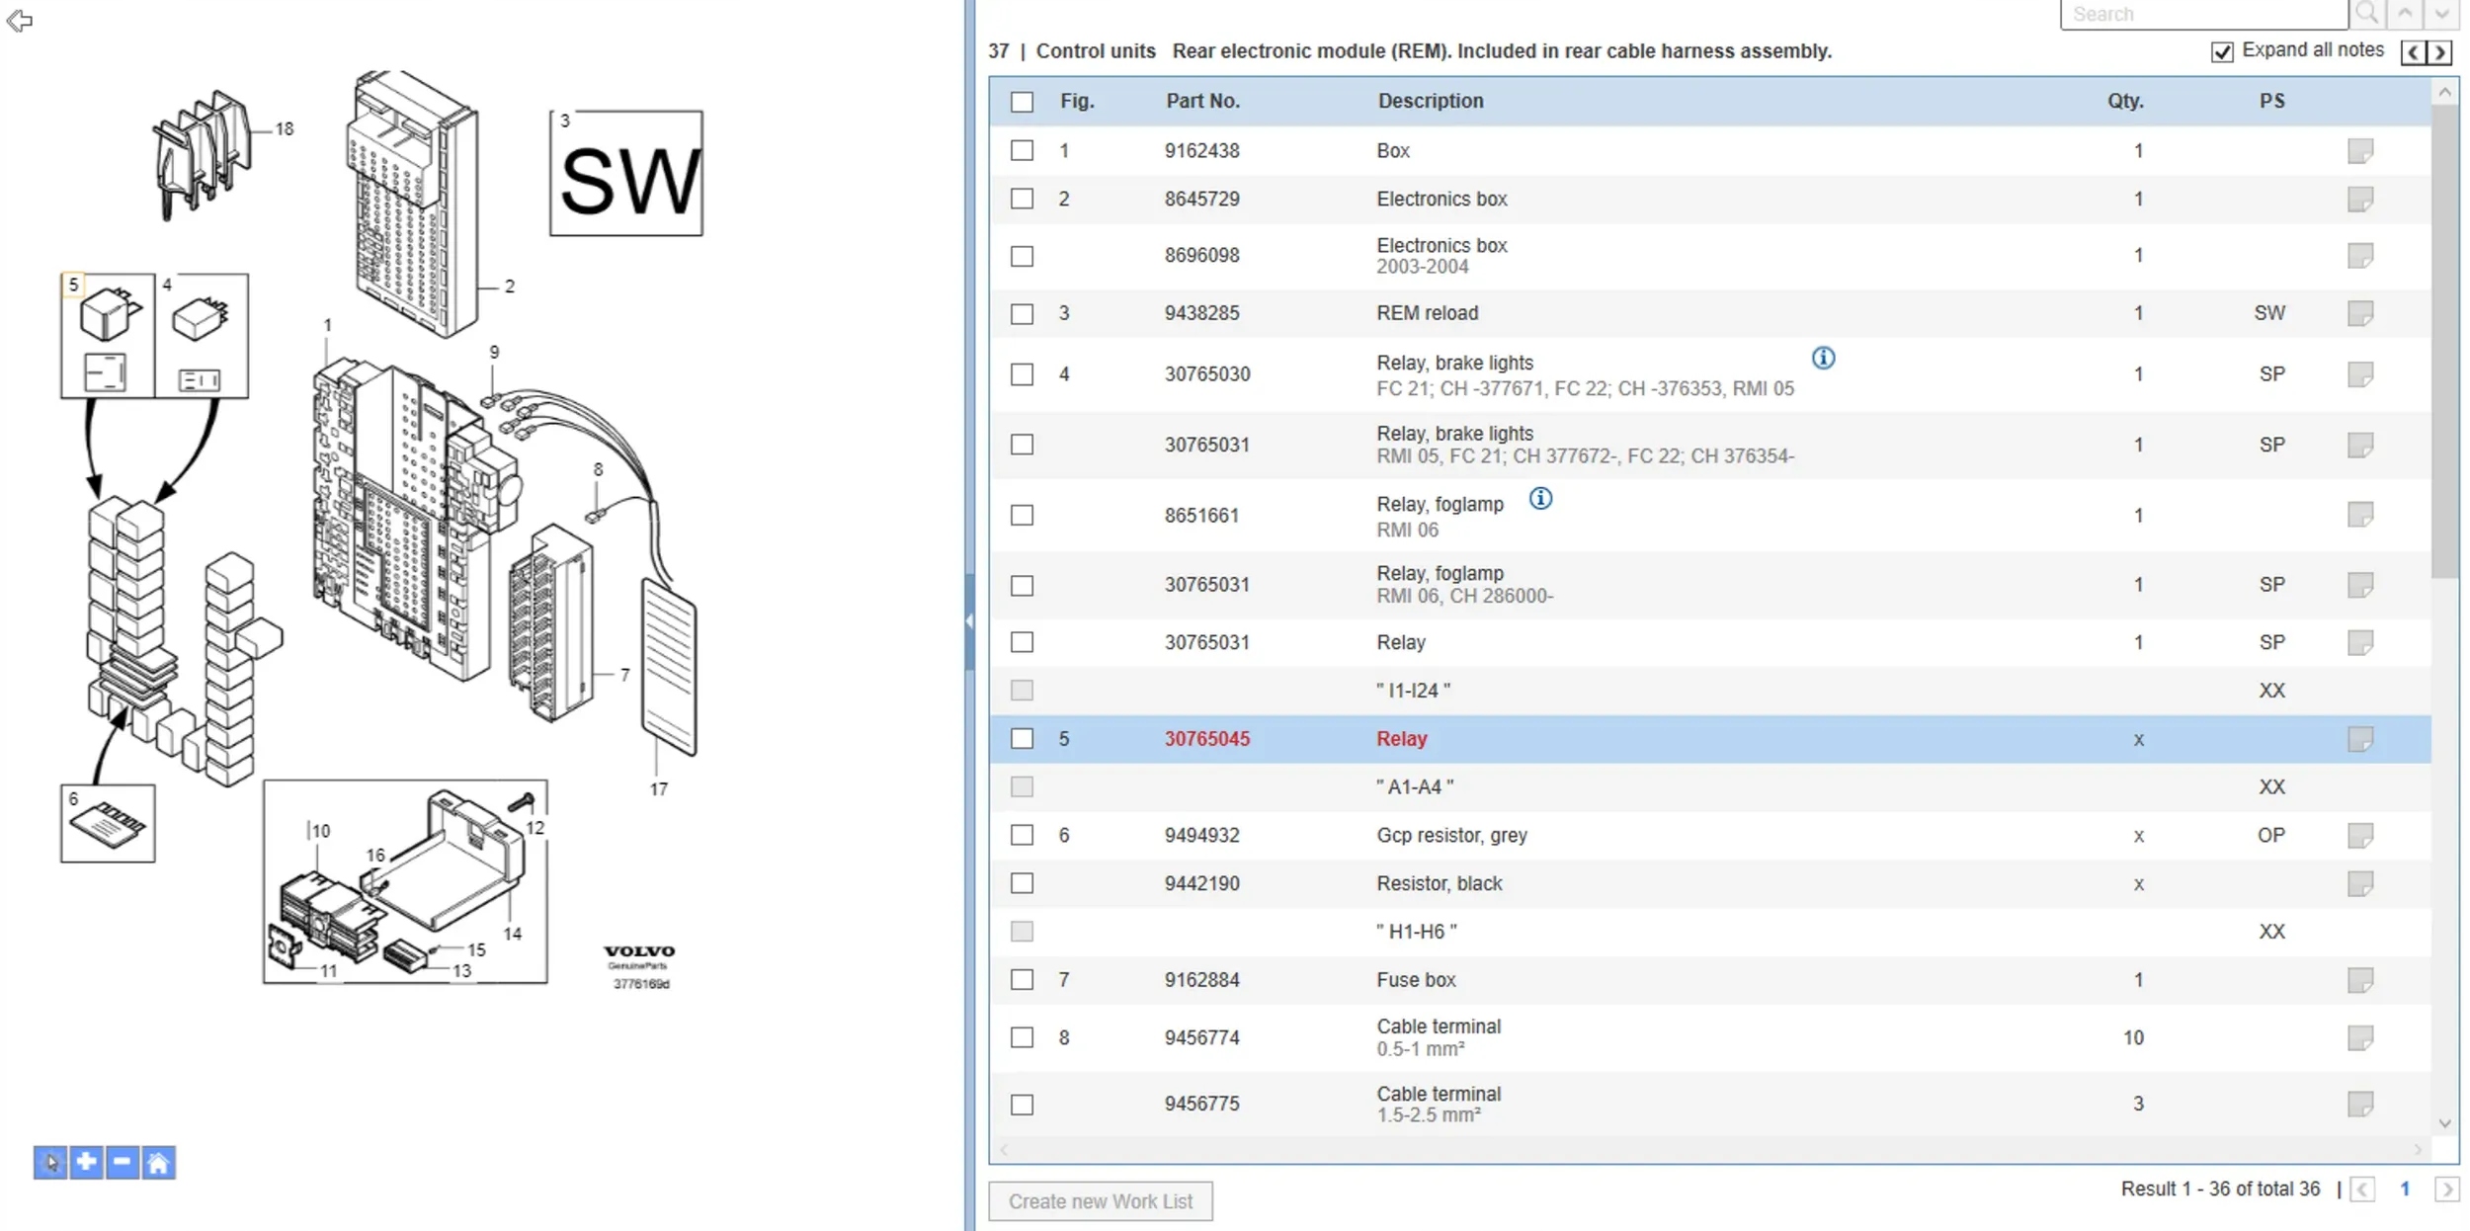Zoom in on diagram with plus icon
The width and height of the screenshot is (2470, 1231).
click(87, 1162)
